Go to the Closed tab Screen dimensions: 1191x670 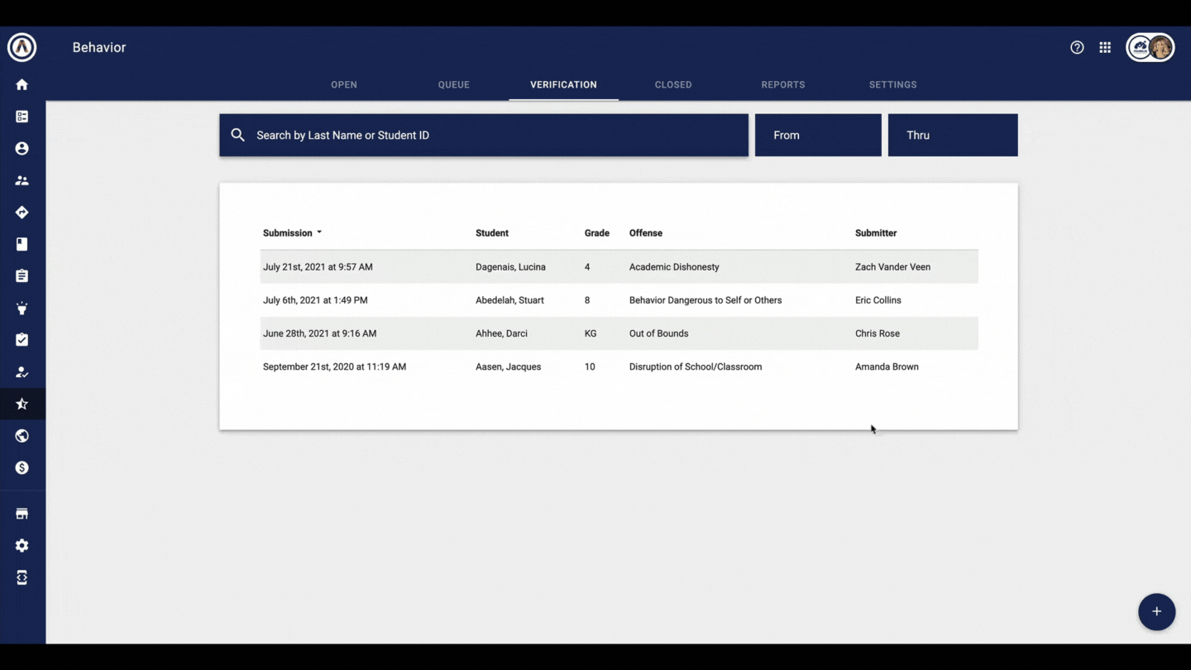(x=673, y=85)
